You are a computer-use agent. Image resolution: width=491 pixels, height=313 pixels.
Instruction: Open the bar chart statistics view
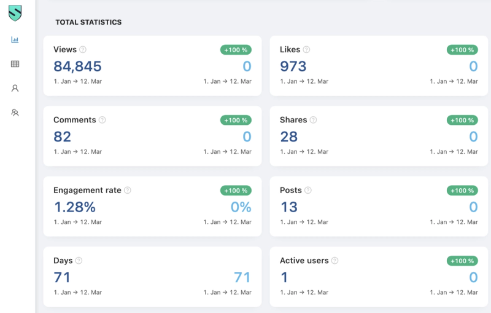15,40
